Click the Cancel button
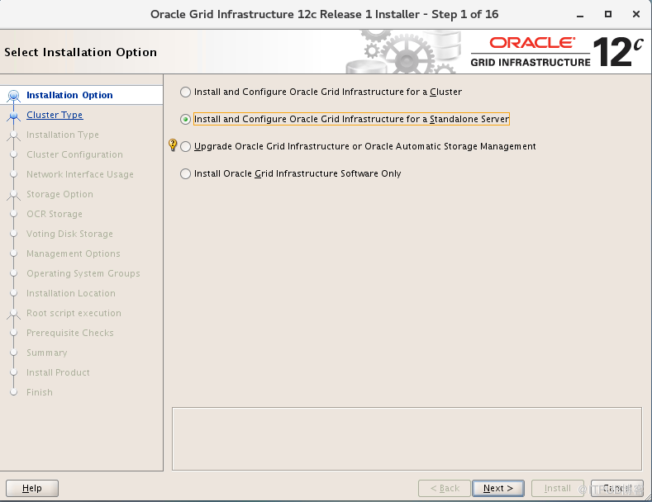 pos(617,488)
